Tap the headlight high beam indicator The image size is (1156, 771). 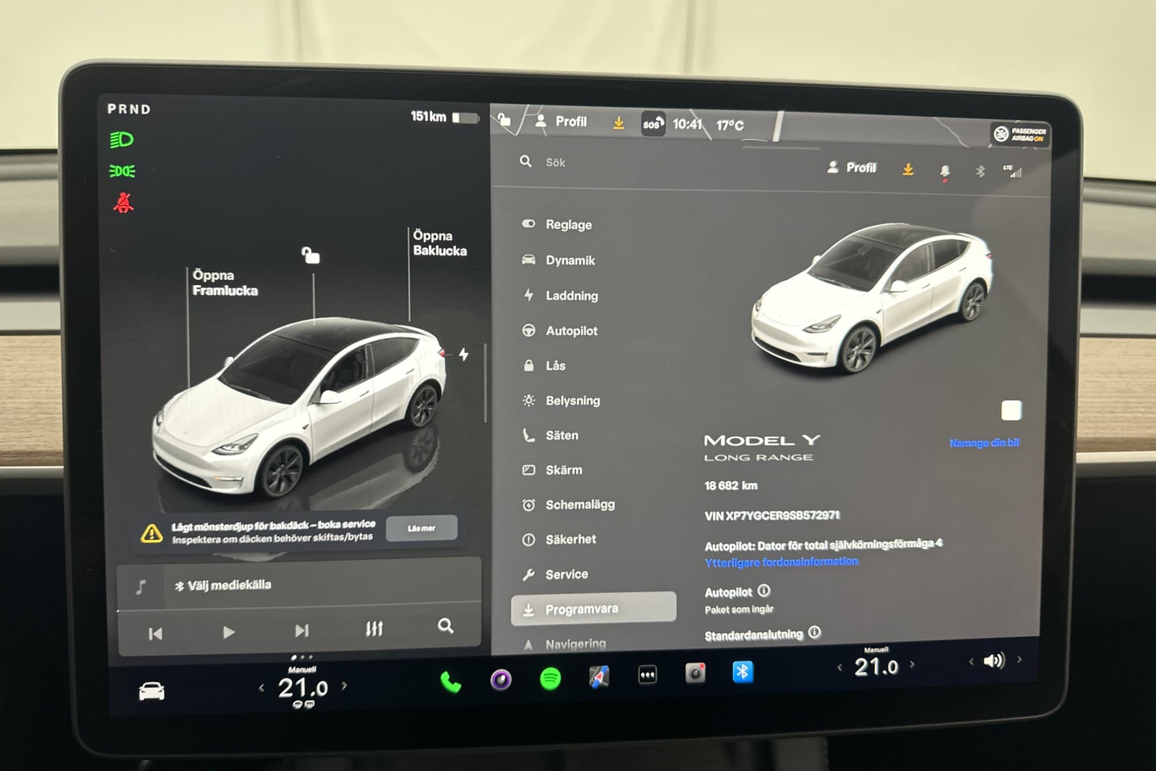click(x=121, y=140)
